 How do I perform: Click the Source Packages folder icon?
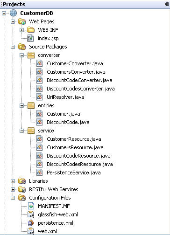pos(22,47)
